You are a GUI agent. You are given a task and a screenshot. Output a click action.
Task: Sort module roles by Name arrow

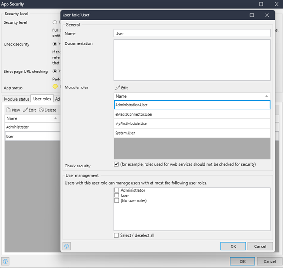267,96
